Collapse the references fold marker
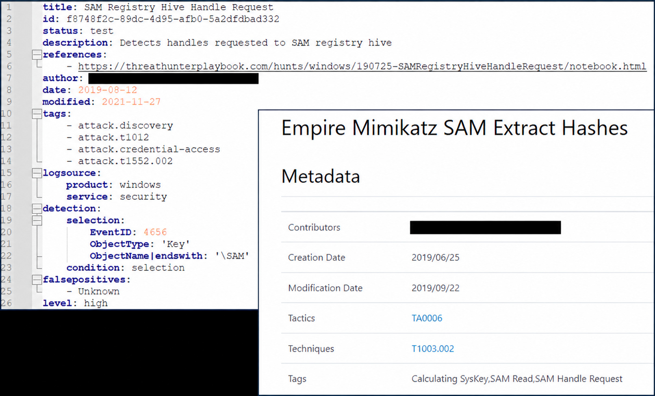 pyautogui.click(x=37, y=54)
